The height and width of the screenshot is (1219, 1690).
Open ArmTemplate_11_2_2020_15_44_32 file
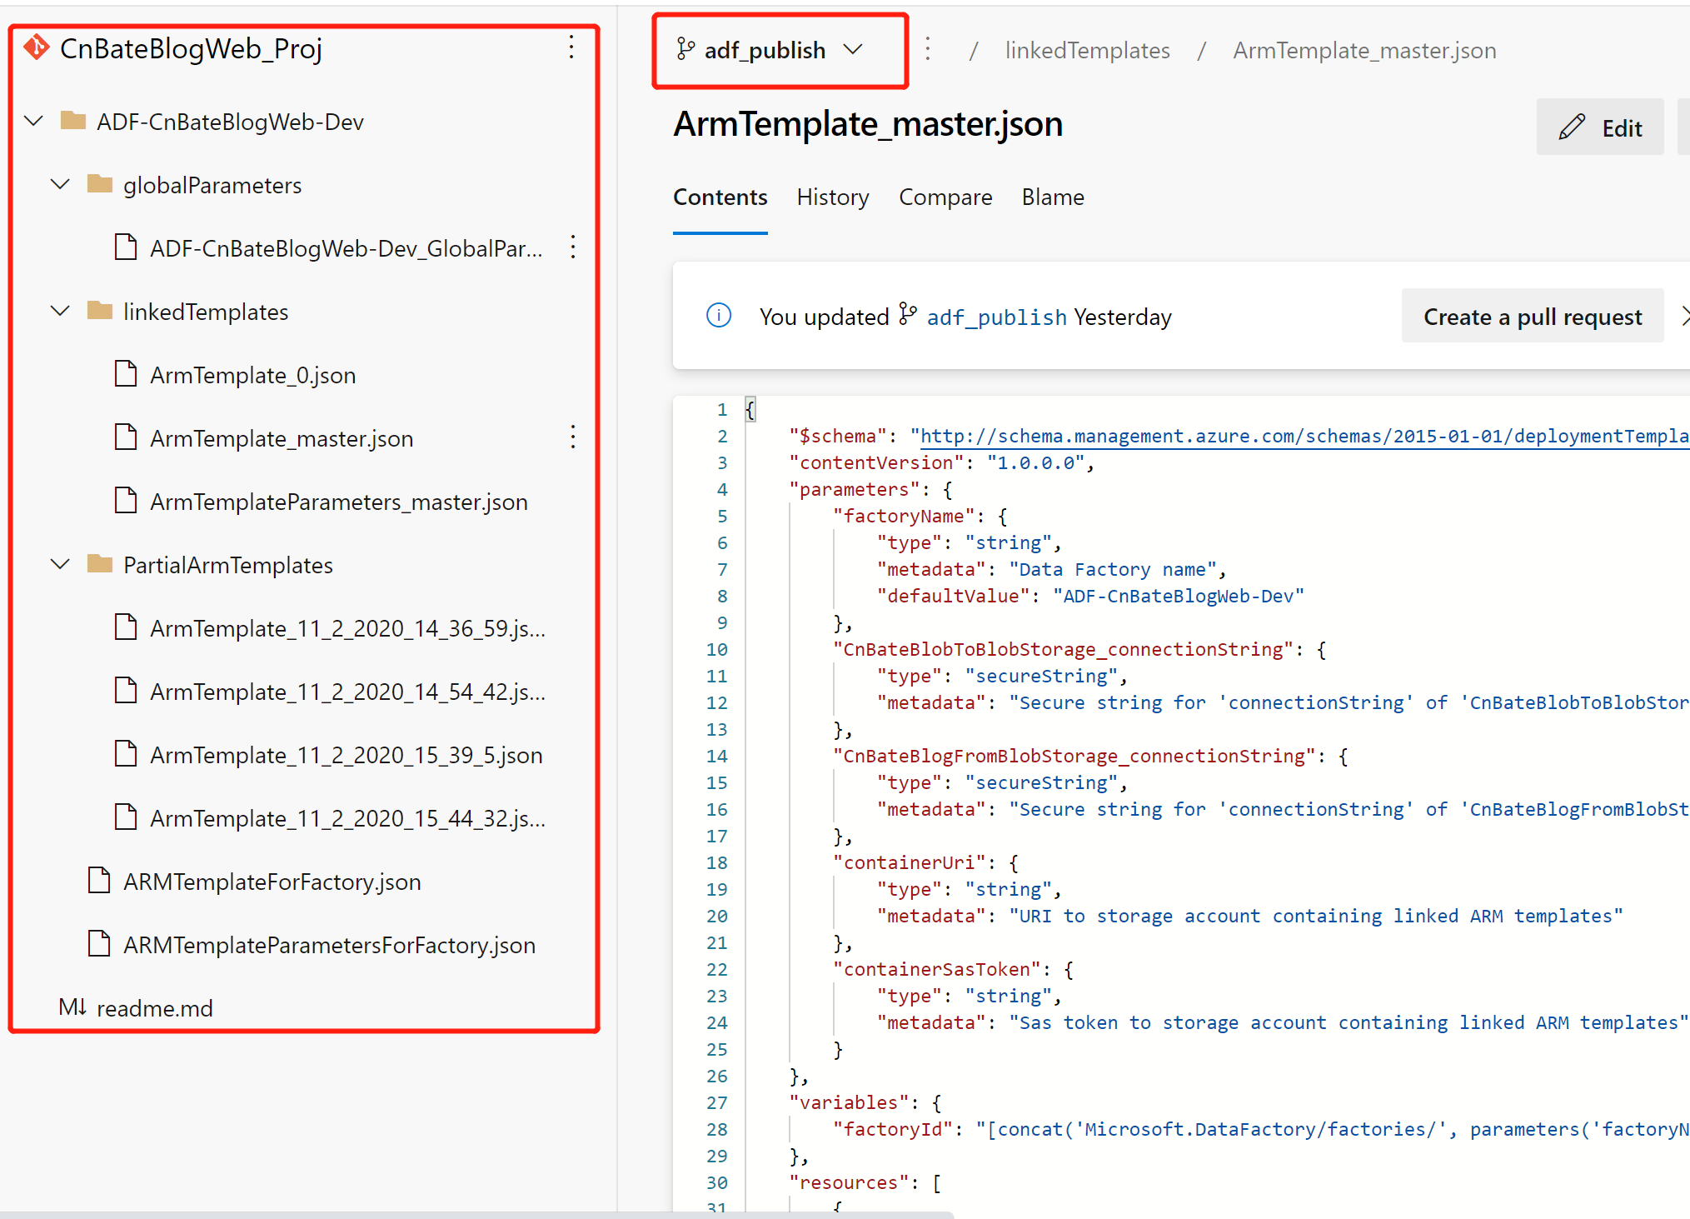347,818
